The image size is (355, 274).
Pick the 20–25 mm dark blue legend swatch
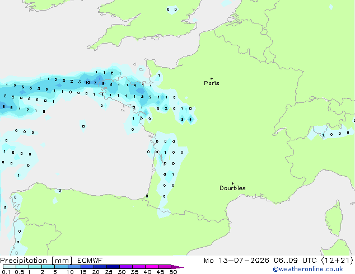pos(100,267)
